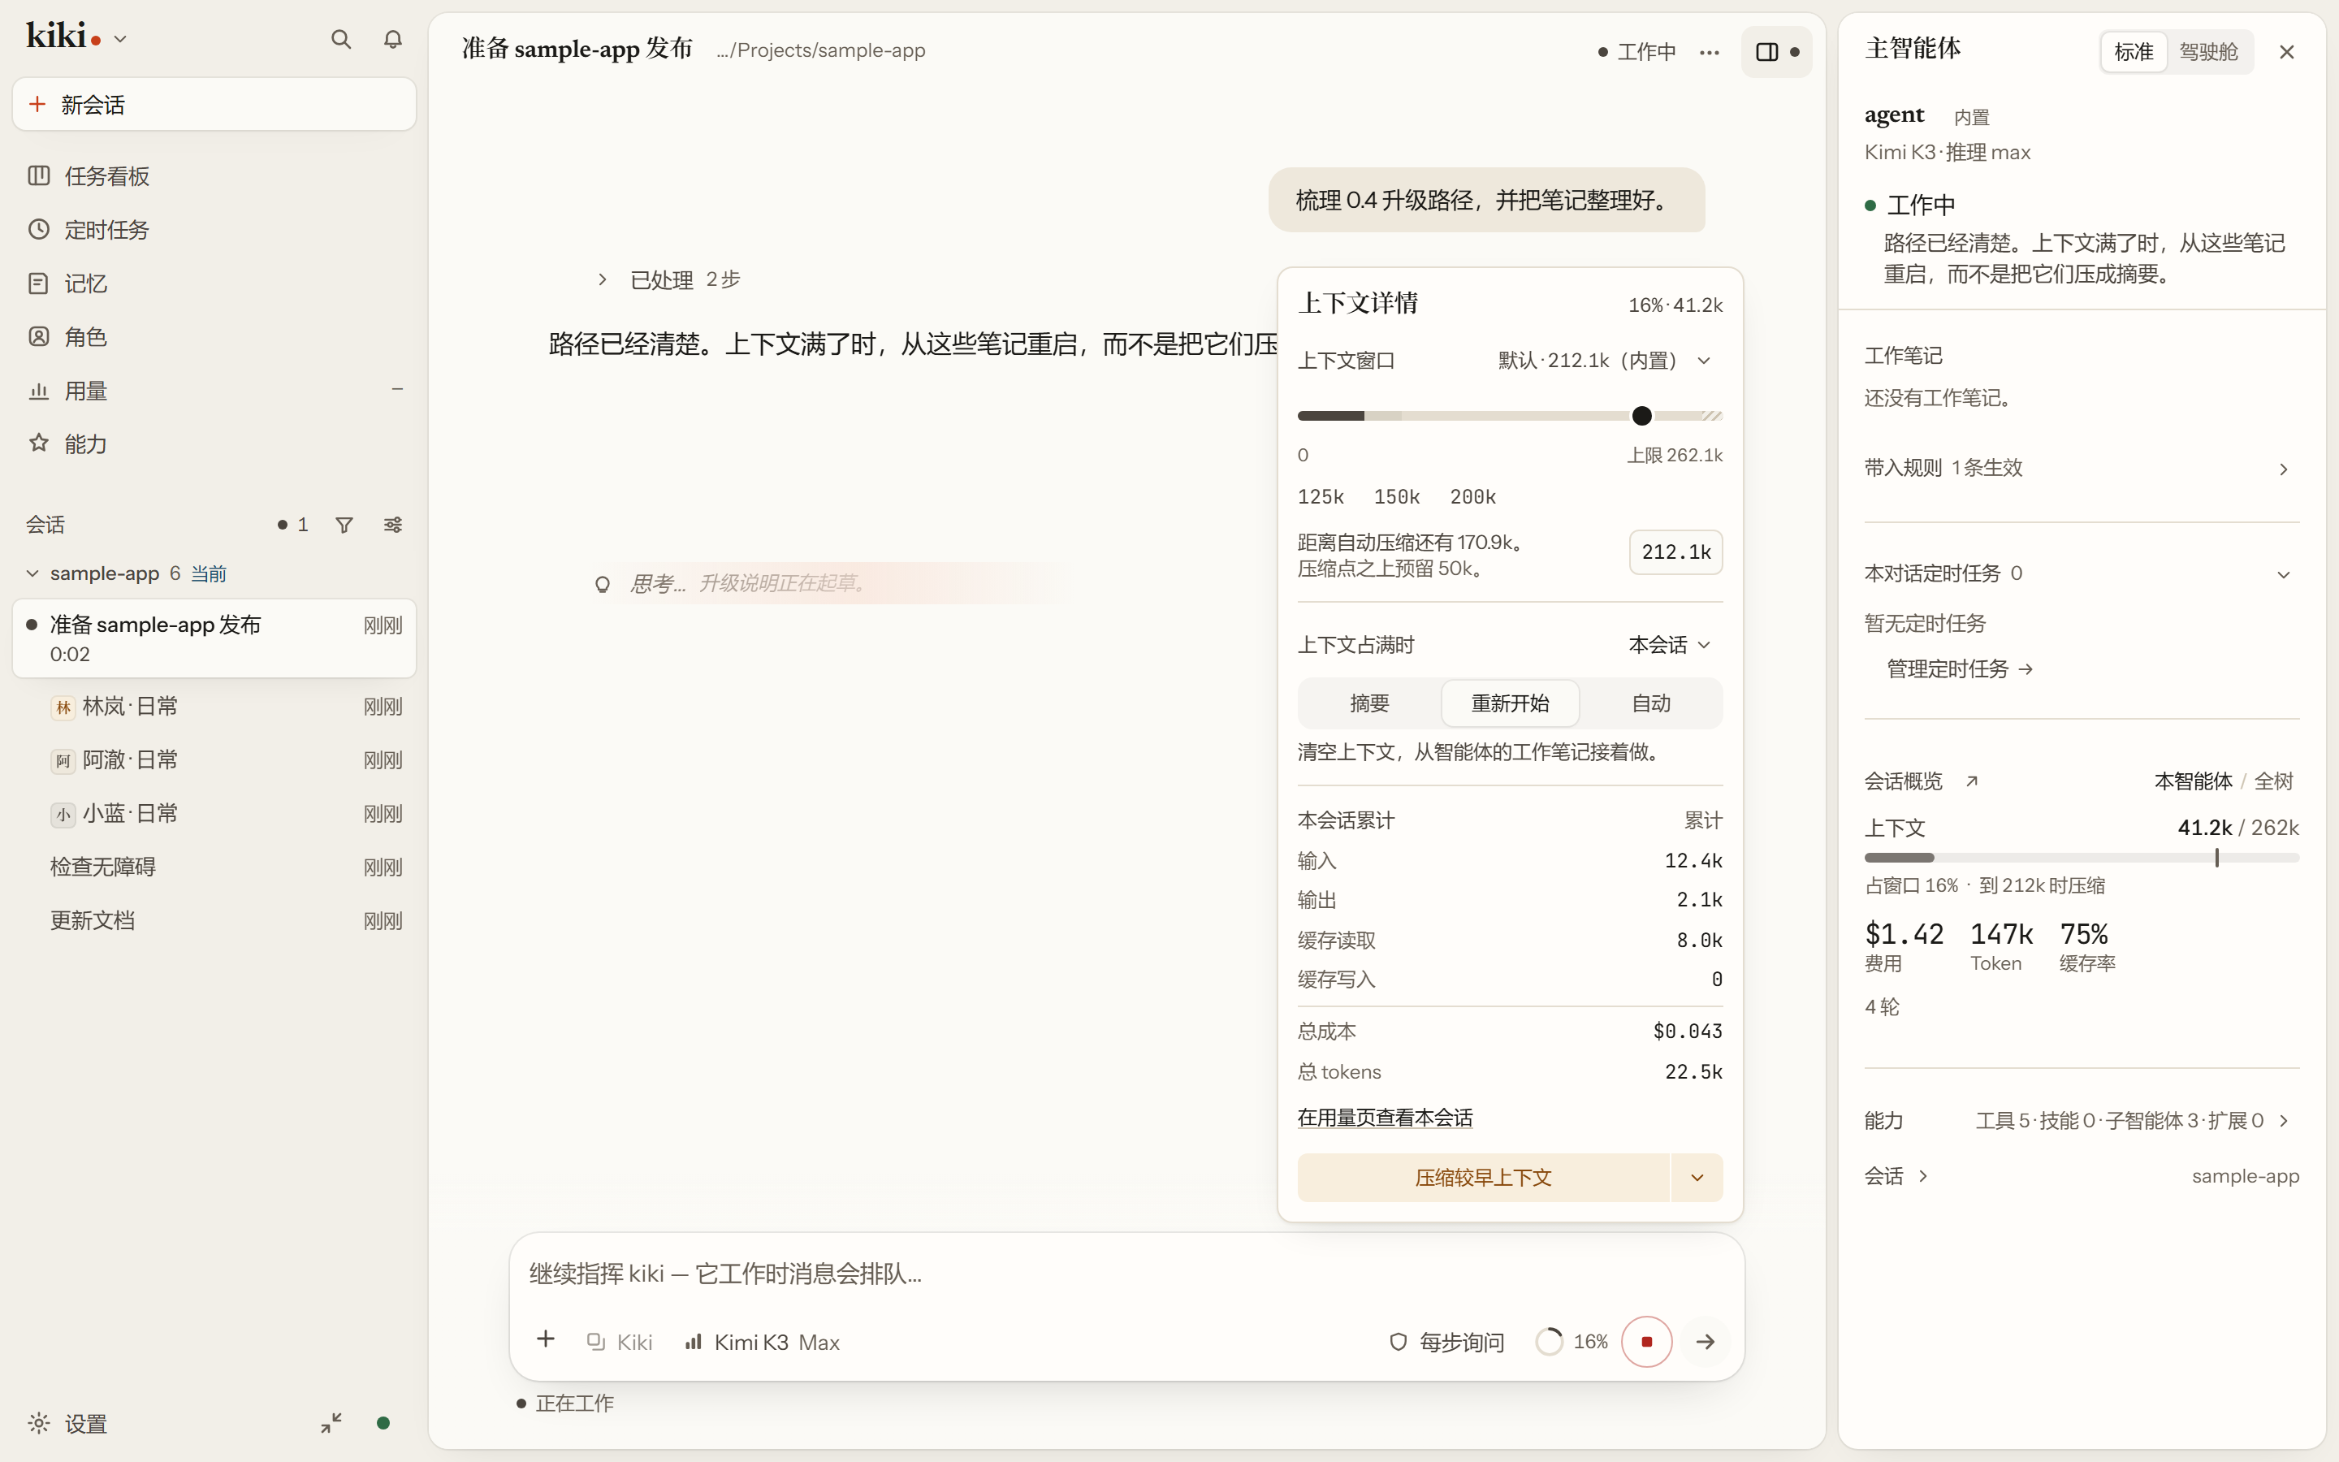
Task: Switch agent panel to 标准 mode
Action: (2134, 52)
